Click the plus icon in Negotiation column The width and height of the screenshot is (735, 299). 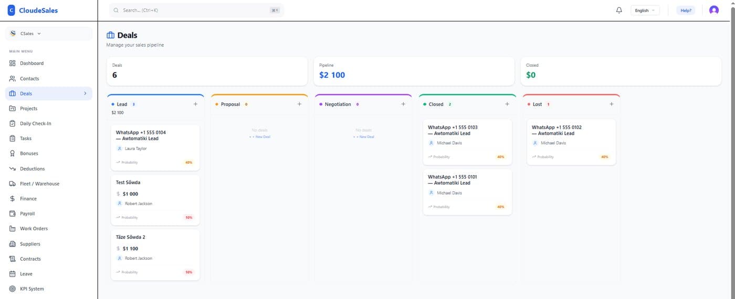(x=403, y=104)
